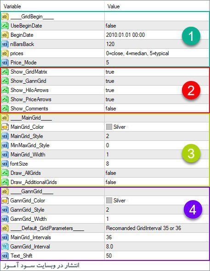Select the MainGrid_Width variable name
Viewport: 210px width, 271px height.
pos(28,155)
